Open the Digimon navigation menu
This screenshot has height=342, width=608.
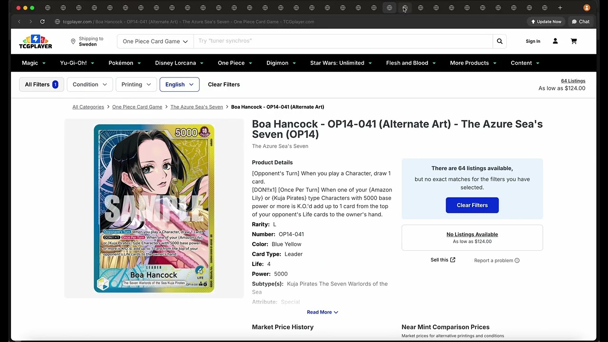281,63
